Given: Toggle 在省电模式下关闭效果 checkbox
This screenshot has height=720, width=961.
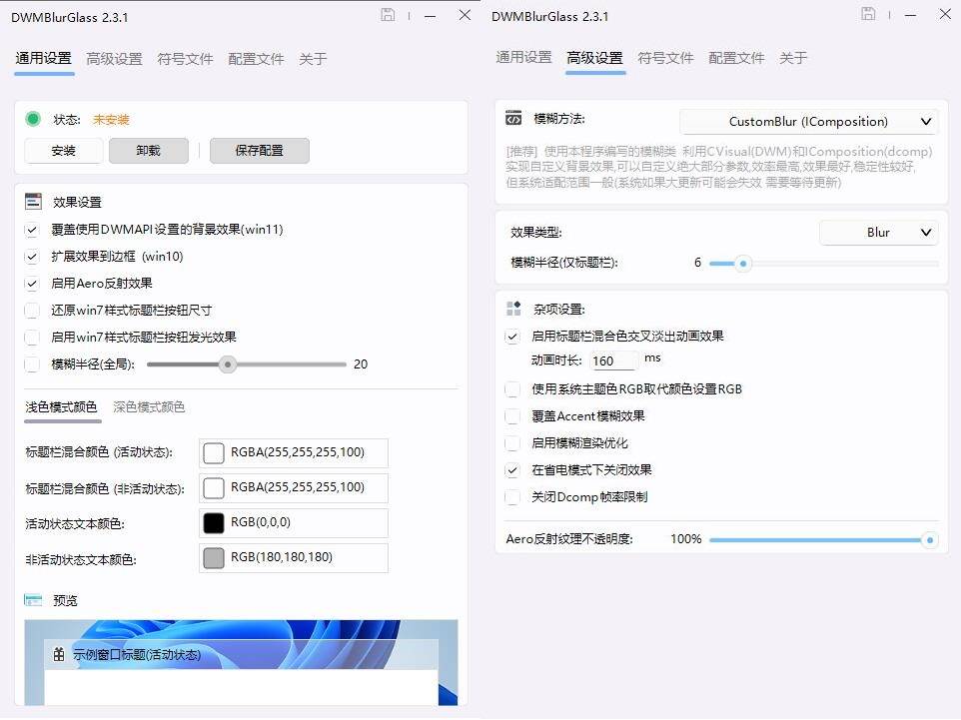Looking at the screenshot, I should 512,470.
